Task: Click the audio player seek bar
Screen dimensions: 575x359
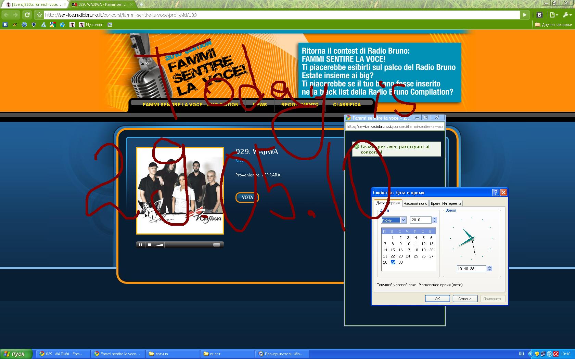Action: [x=194, y=244]
